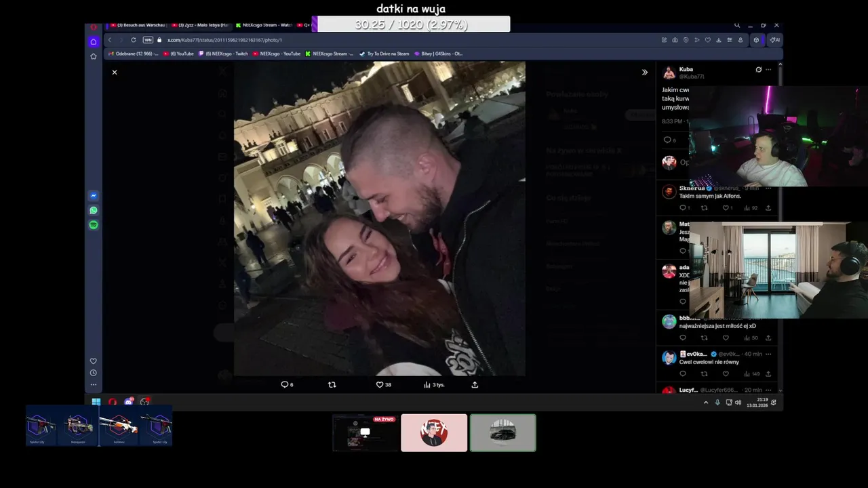Open the Opera AI button

[x=774, y=40]
